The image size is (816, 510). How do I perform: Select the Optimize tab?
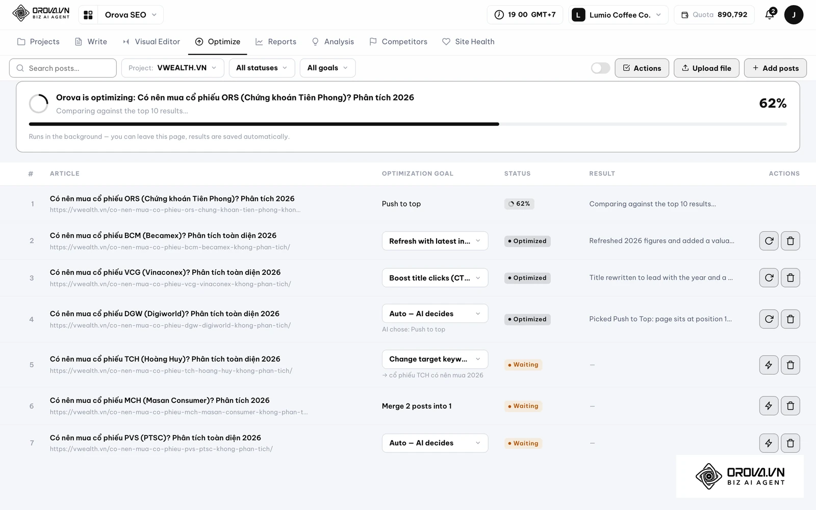(218, 42)
